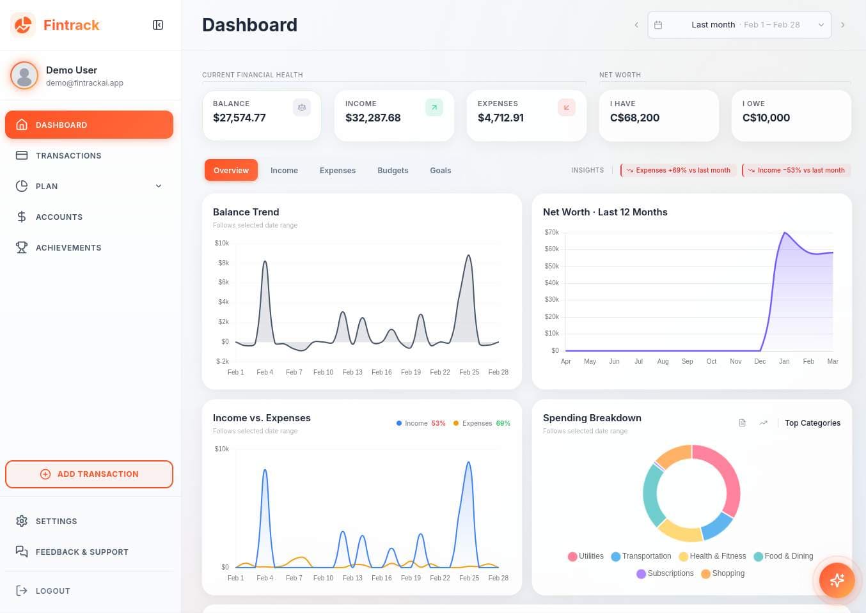Viewport: 866px width, 613px height.
Task: Open Feedback & Support
Action: pyautogui.click(x=82, y=552)
